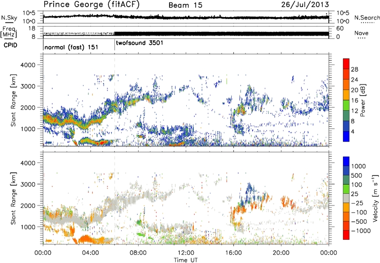This screenshot has height=263, width=380.
Task: Click the 'CPID' label
Action: click(x=10, y=45)
